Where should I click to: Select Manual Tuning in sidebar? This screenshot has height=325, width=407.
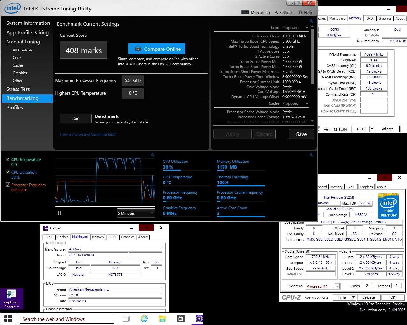23,42
